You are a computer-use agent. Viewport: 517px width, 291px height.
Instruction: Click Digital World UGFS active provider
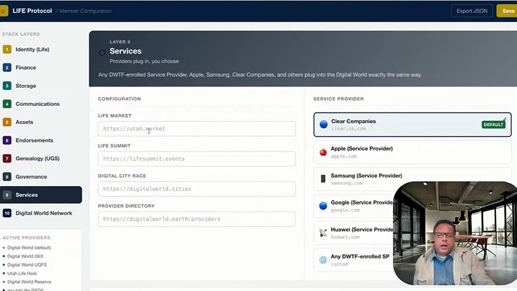point(27,265)
